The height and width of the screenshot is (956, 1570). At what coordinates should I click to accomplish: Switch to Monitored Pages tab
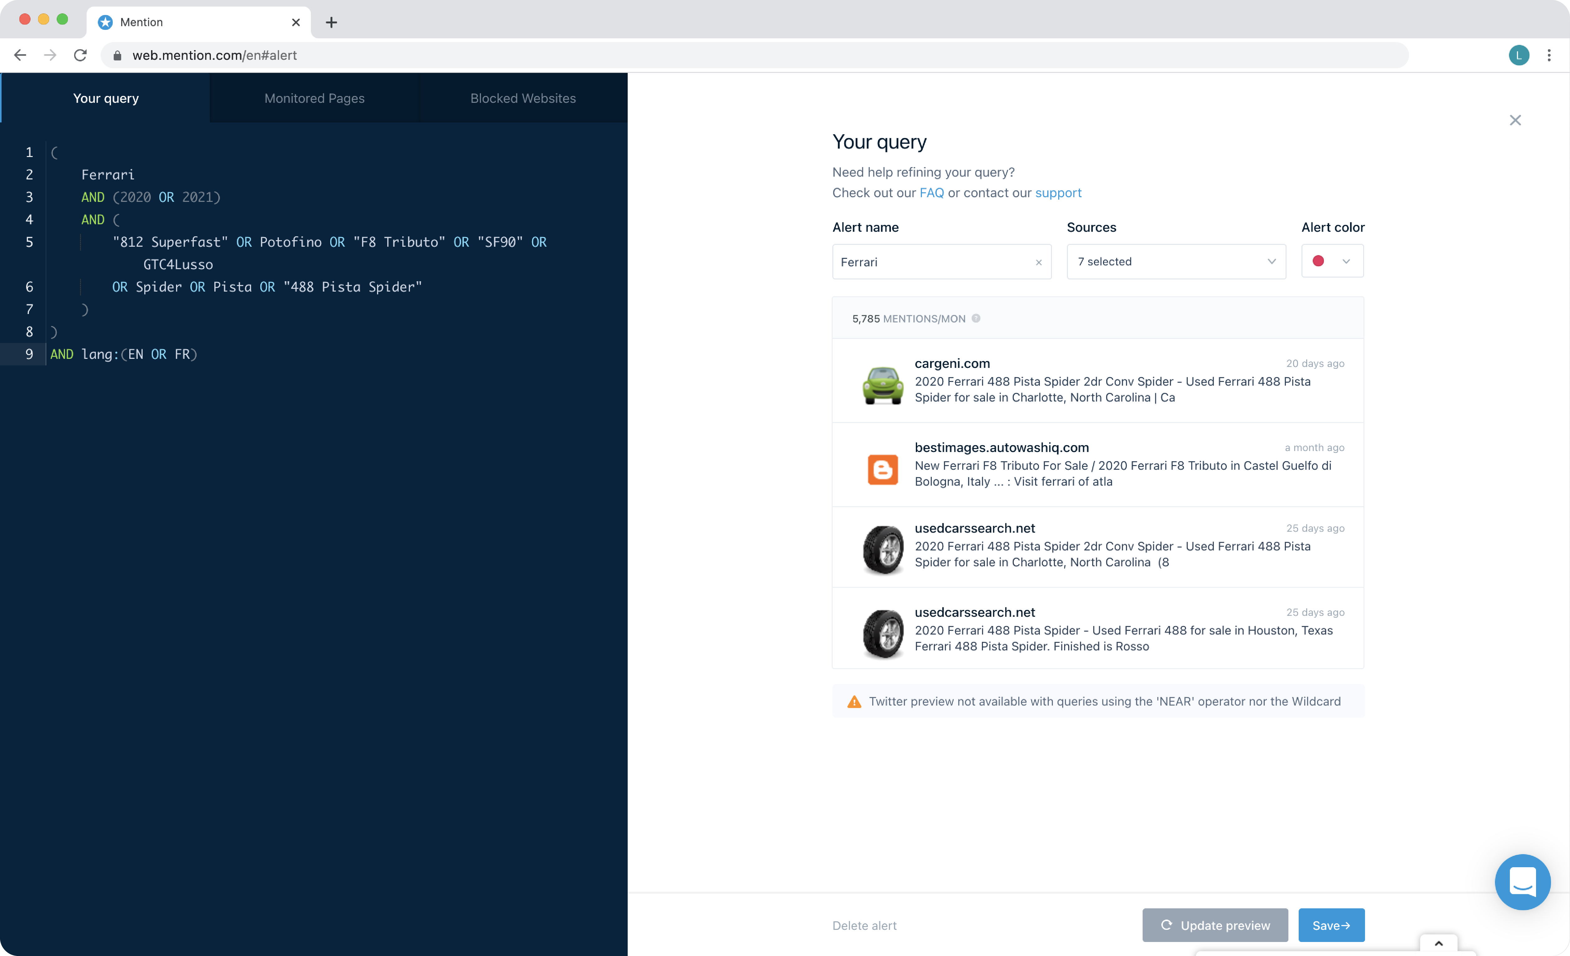[x=314, y=98]
